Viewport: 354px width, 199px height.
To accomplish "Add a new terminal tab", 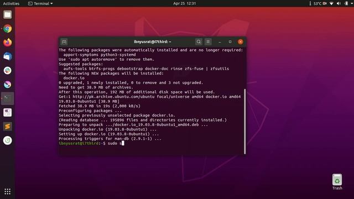I will coord(64,42).
